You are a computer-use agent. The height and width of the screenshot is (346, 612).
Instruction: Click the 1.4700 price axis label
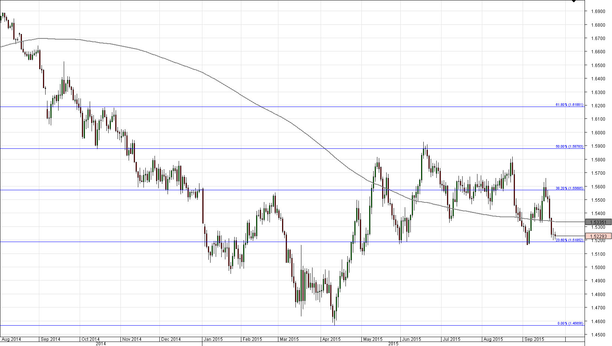tap(598, 308)
